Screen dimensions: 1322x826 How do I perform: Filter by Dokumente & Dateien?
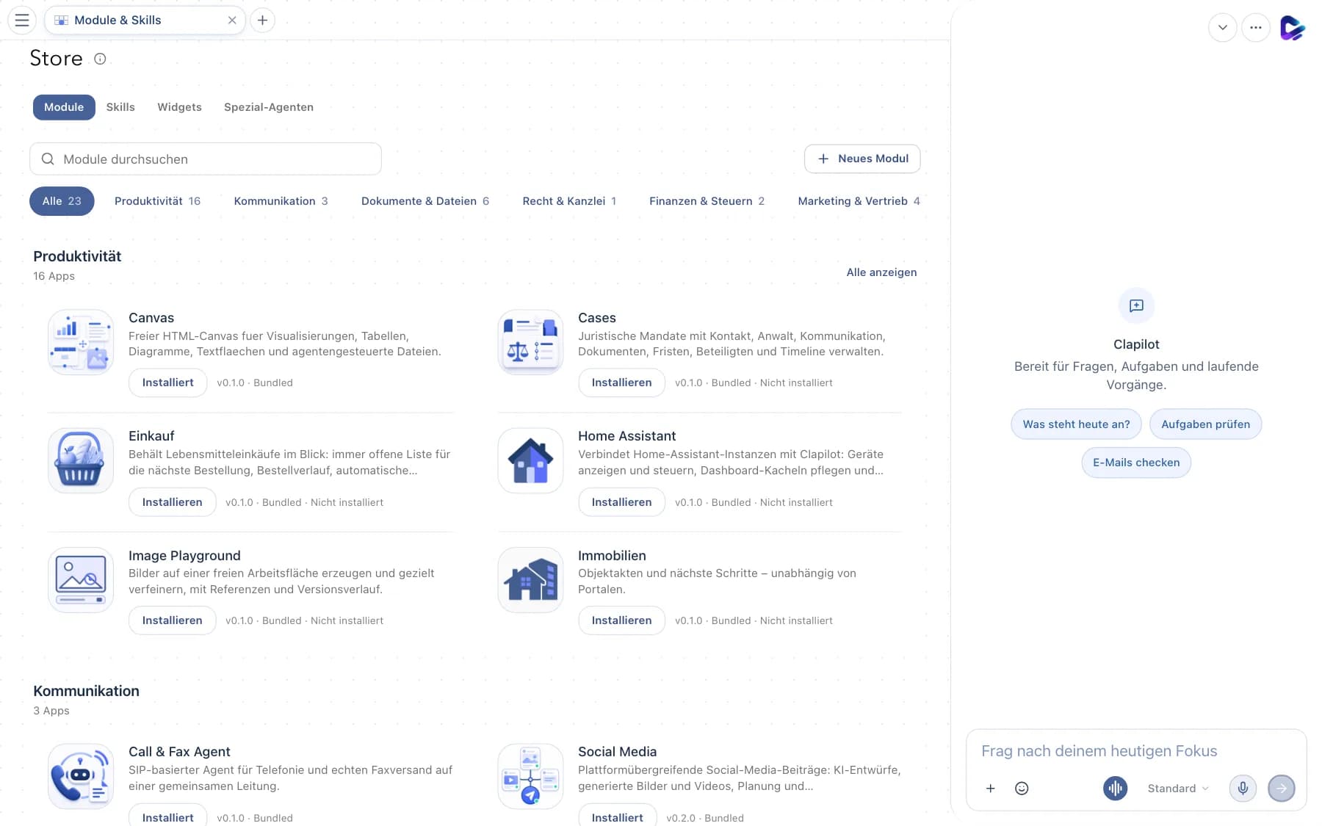click(425, 201)
